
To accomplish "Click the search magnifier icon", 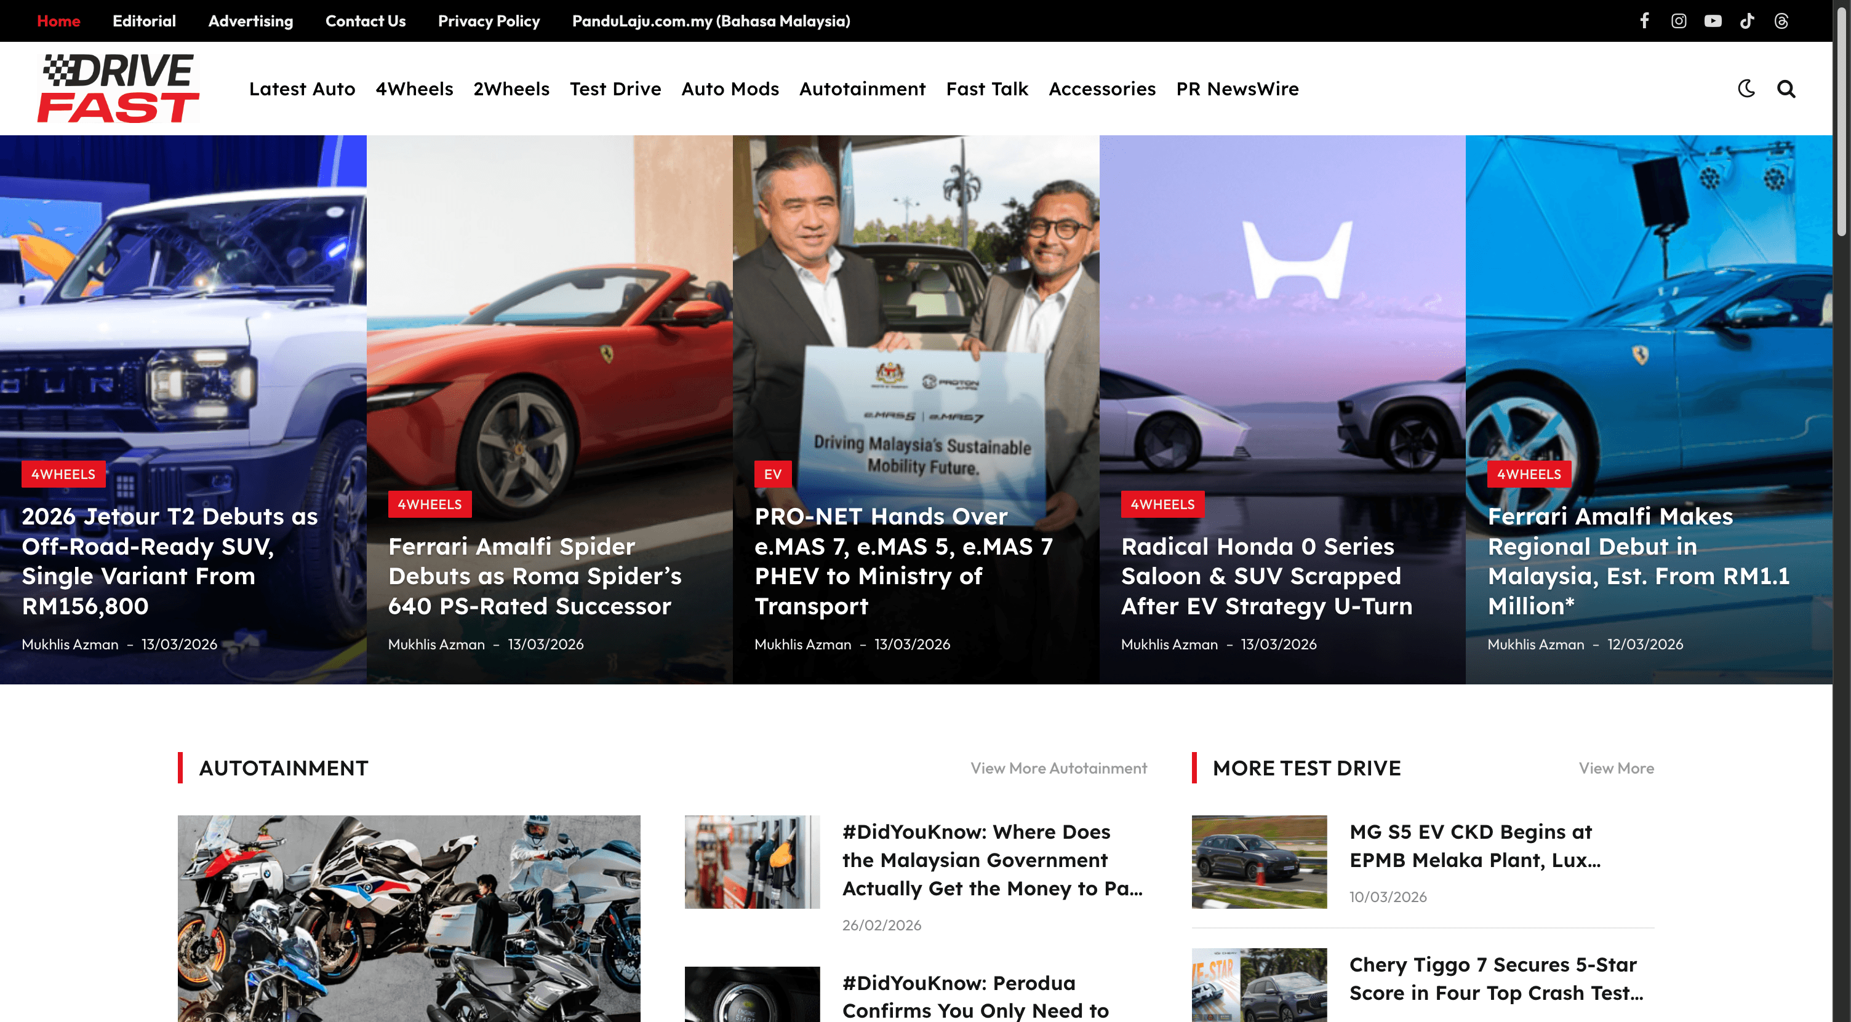I will coord(1786,89).
